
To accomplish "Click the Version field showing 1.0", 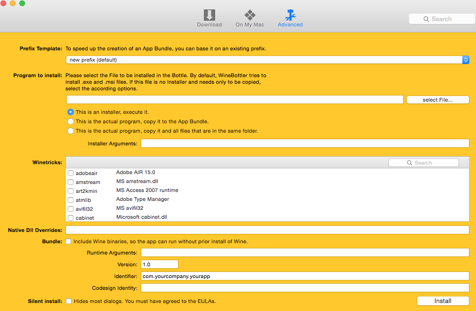I will (x=160, y=264).
